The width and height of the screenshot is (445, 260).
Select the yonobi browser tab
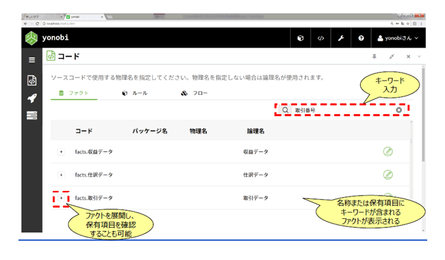[x=85, y=17]
